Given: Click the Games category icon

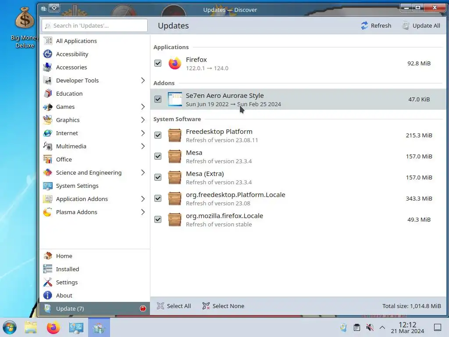Looking at the screenshot, I should pyautogui.click(x=48, y=107).
